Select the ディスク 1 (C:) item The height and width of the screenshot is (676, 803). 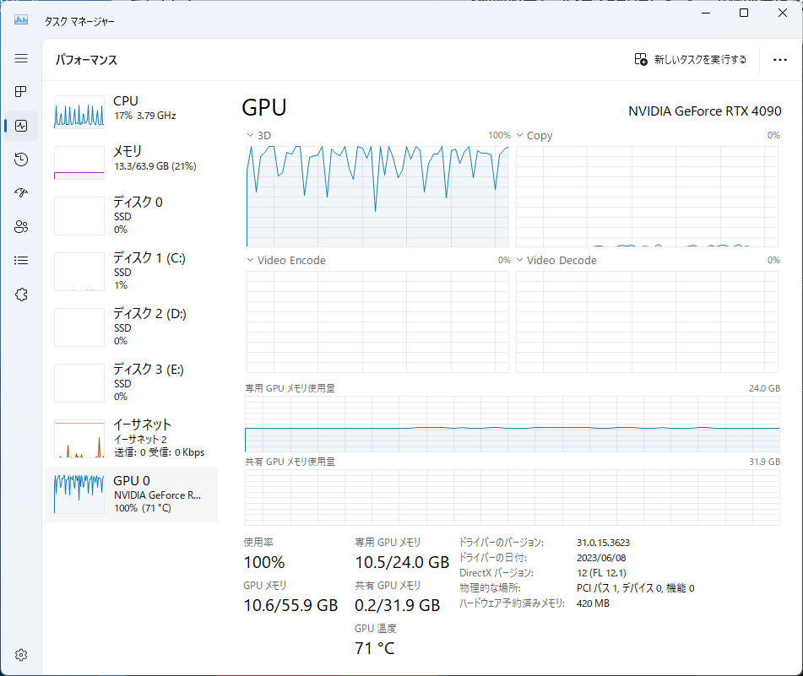point(132,271)
